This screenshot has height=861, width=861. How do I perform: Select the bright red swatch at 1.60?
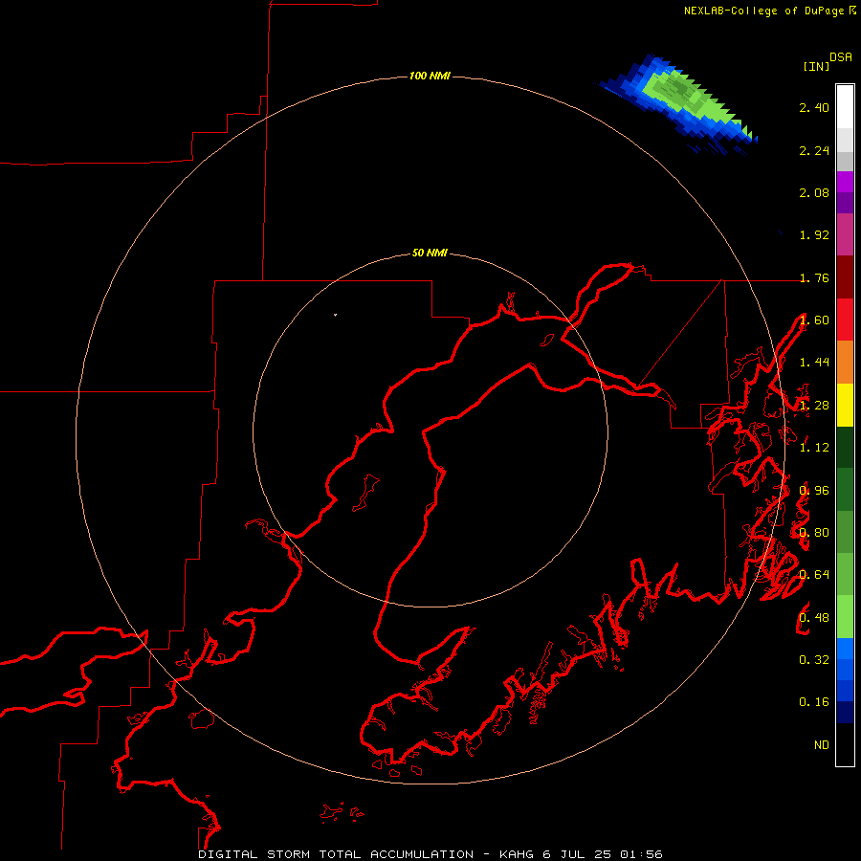pos(845,320)
